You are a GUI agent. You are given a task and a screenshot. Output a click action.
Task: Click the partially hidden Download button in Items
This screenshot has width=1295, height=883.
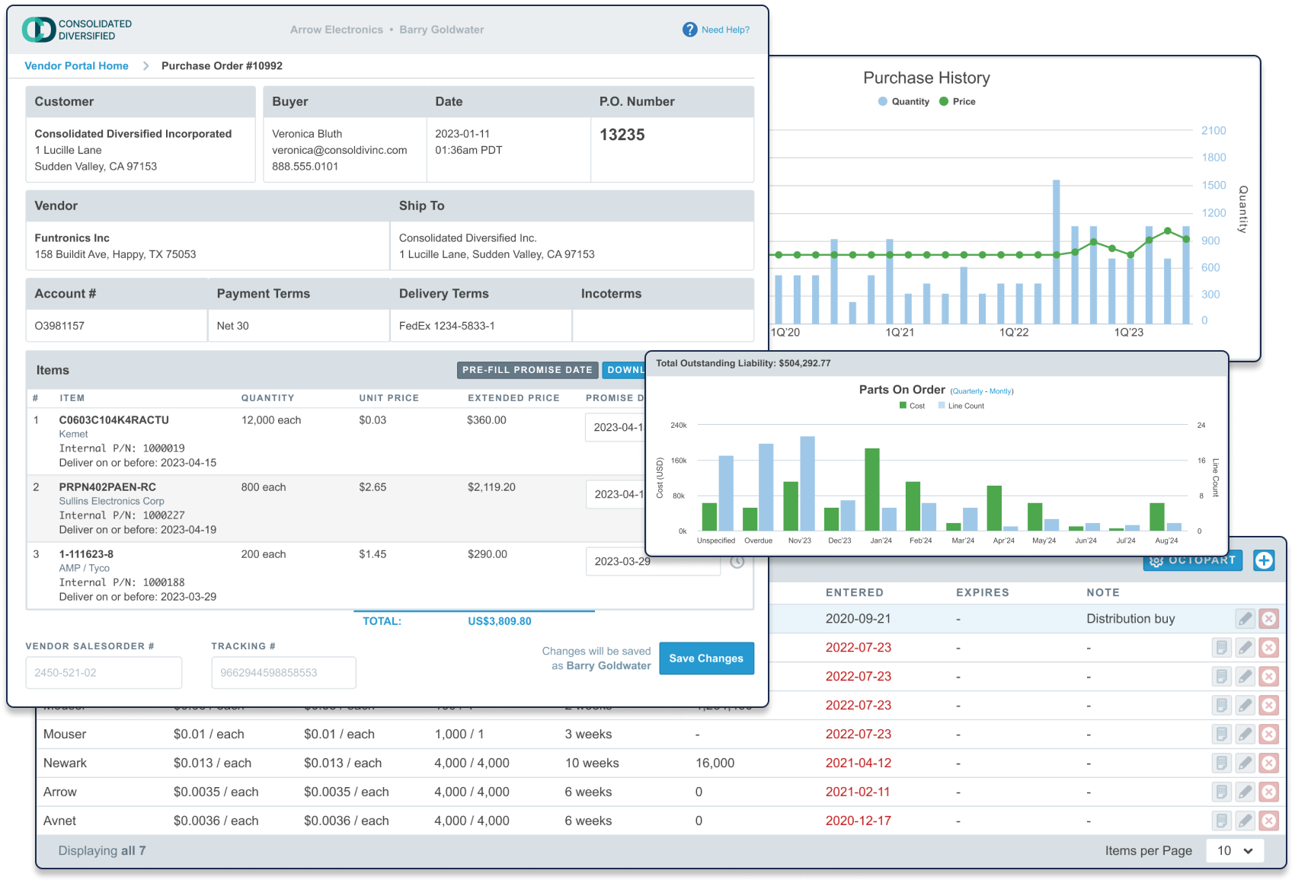[x=624, y=370]
